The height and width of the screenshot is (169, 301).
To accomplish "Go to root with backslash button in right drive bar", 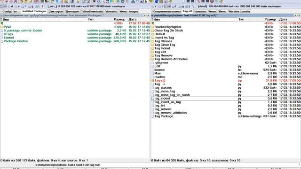I will (193, 6).
